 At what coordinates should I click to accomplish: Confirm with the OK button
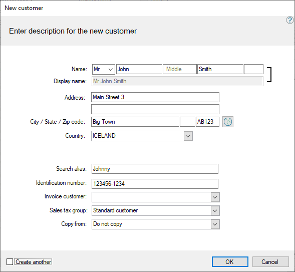tap(230, 261)
